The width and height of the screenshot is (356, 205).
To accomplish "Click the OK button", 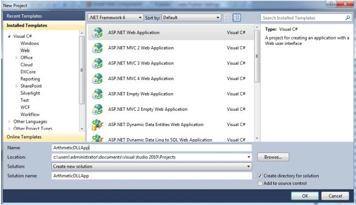I will pos(305,196).
